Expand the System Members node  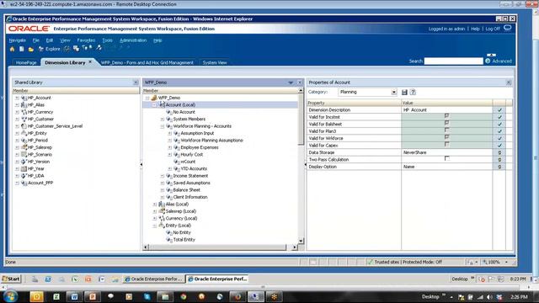[x=163, y=120]
